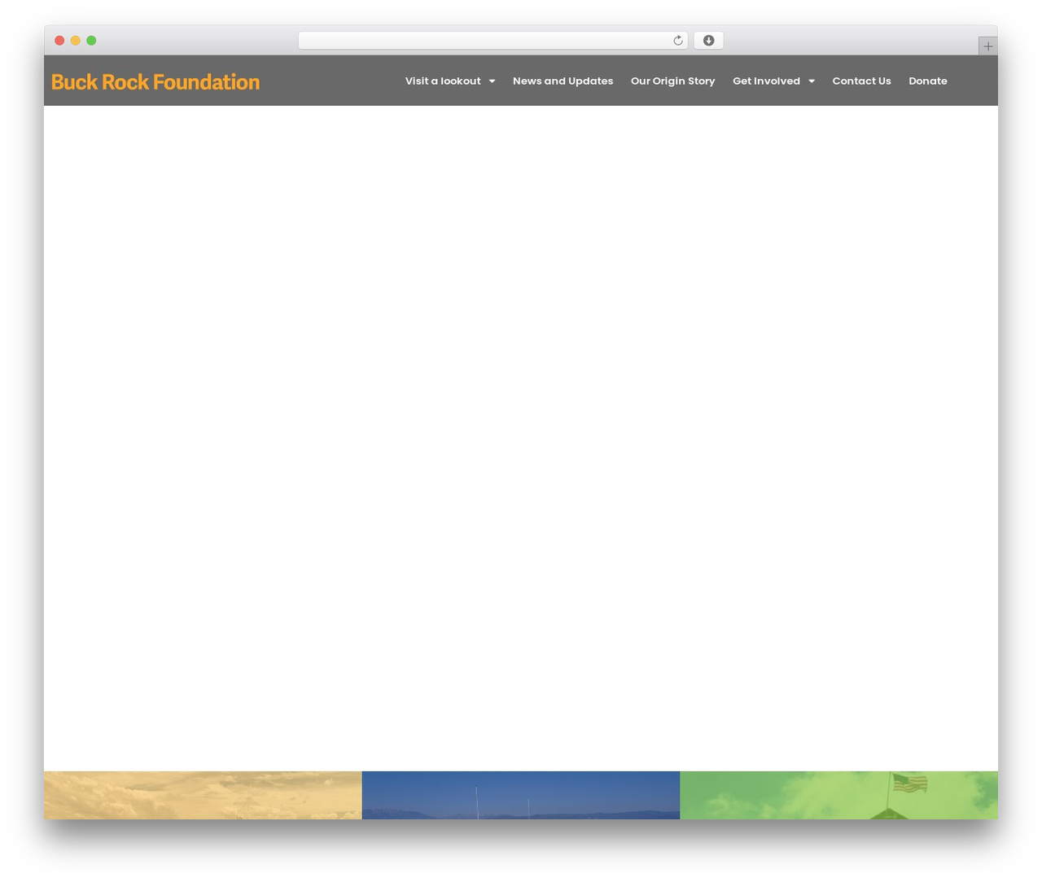Minimize the browser window yellow button

pyautogui.click(x=75, y=41)
